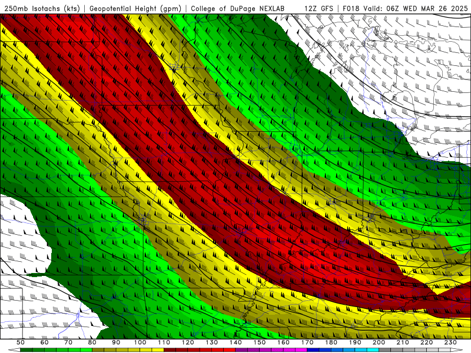471x353 pixels.
Task: Click the 70 knot scale label
Action: tap(68, 342)
